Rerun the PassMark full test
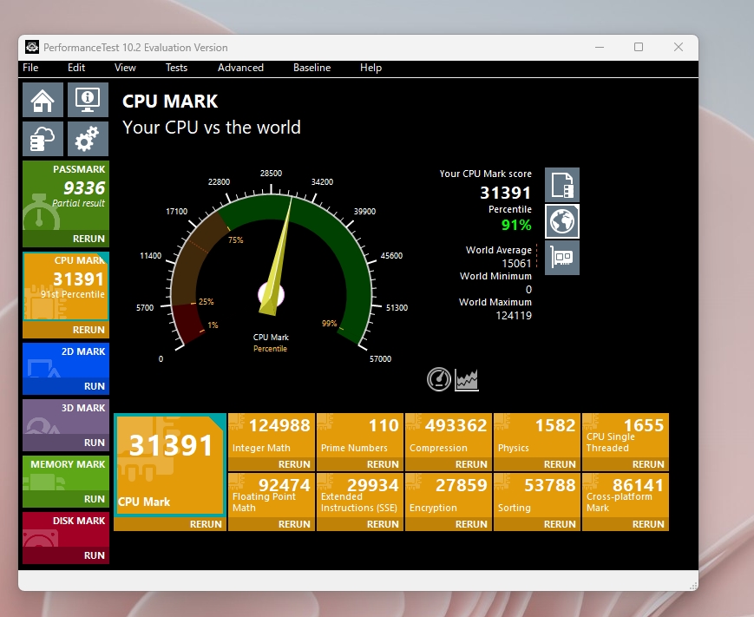754x617 pixels. (x=89, y=239)
